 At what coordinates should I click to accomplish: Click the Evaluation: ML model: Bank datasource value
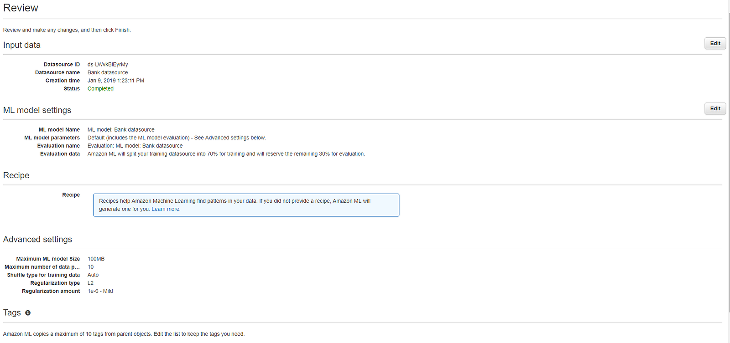pos(135,146)
